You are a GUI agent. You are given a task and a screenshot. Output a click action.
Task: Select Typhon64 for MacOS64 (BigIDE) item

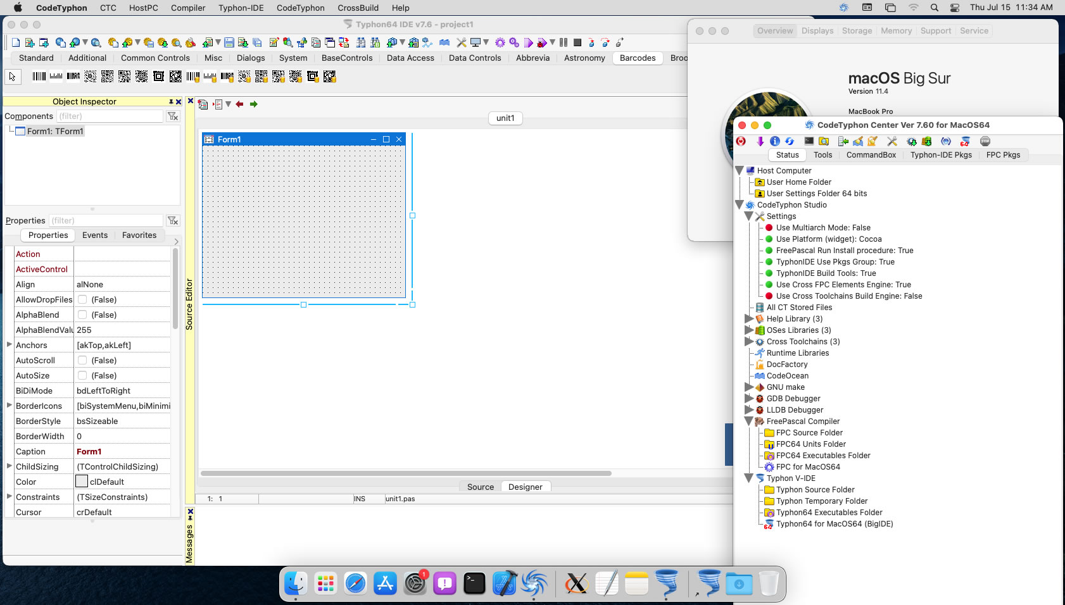click(x=835, y=524)
